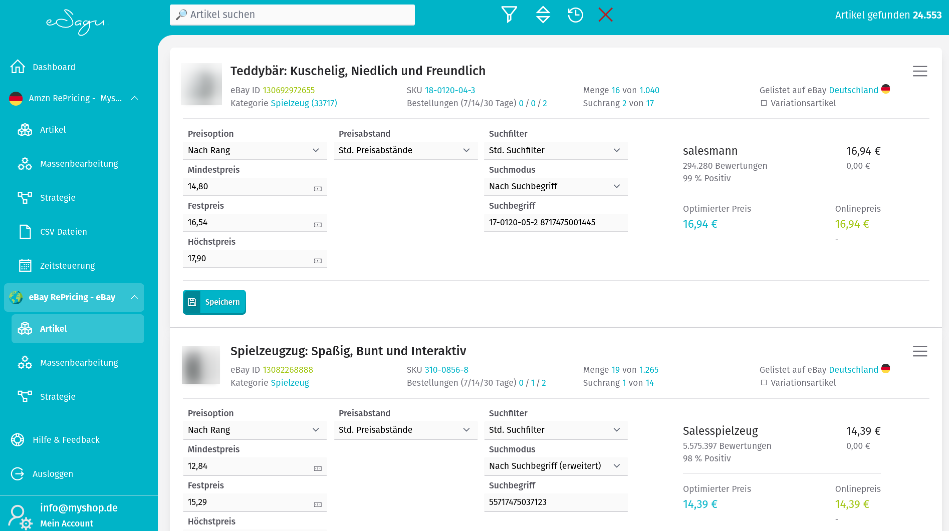Click Deutschland link for Spielzeugzug listing

click(x=853, y=370)
